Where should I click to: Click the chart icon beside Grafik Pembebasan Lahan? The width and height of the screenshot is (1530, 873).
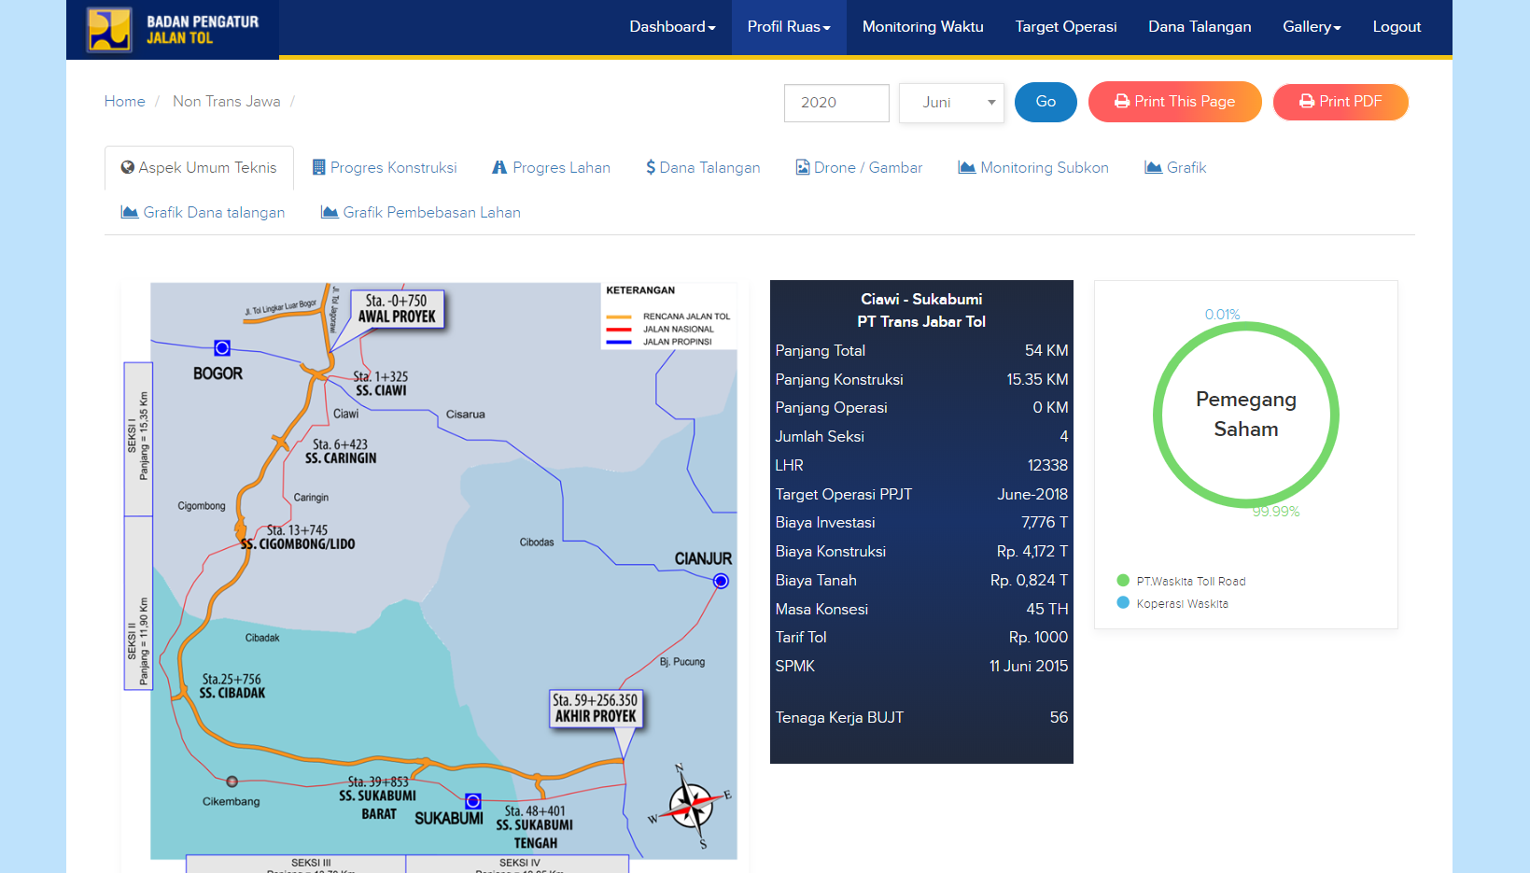pos(330,213)
